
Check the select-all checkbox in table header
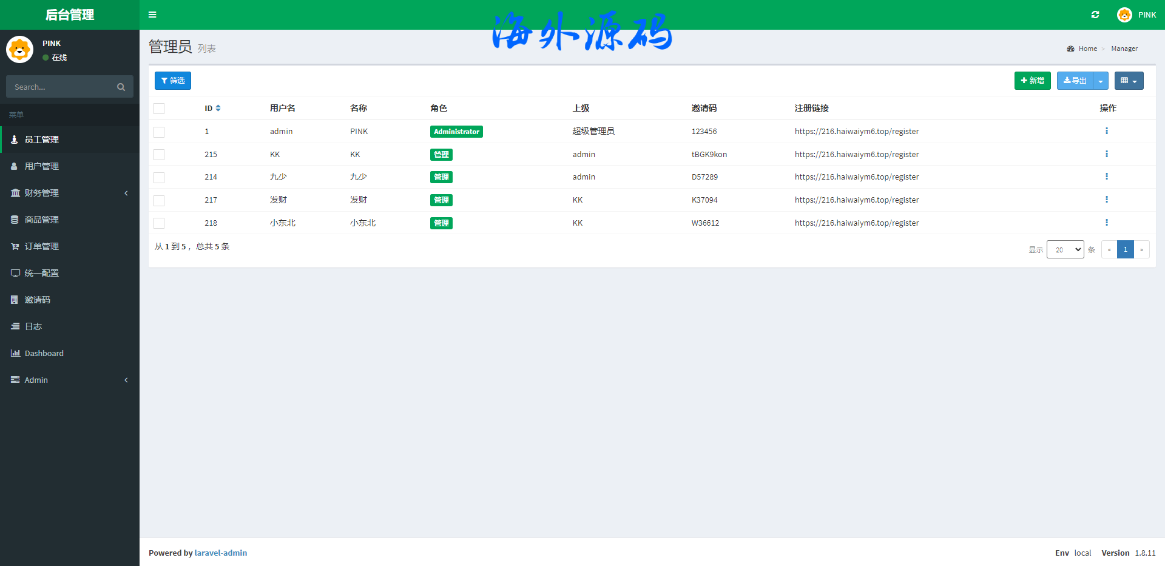tap(159, 109)
